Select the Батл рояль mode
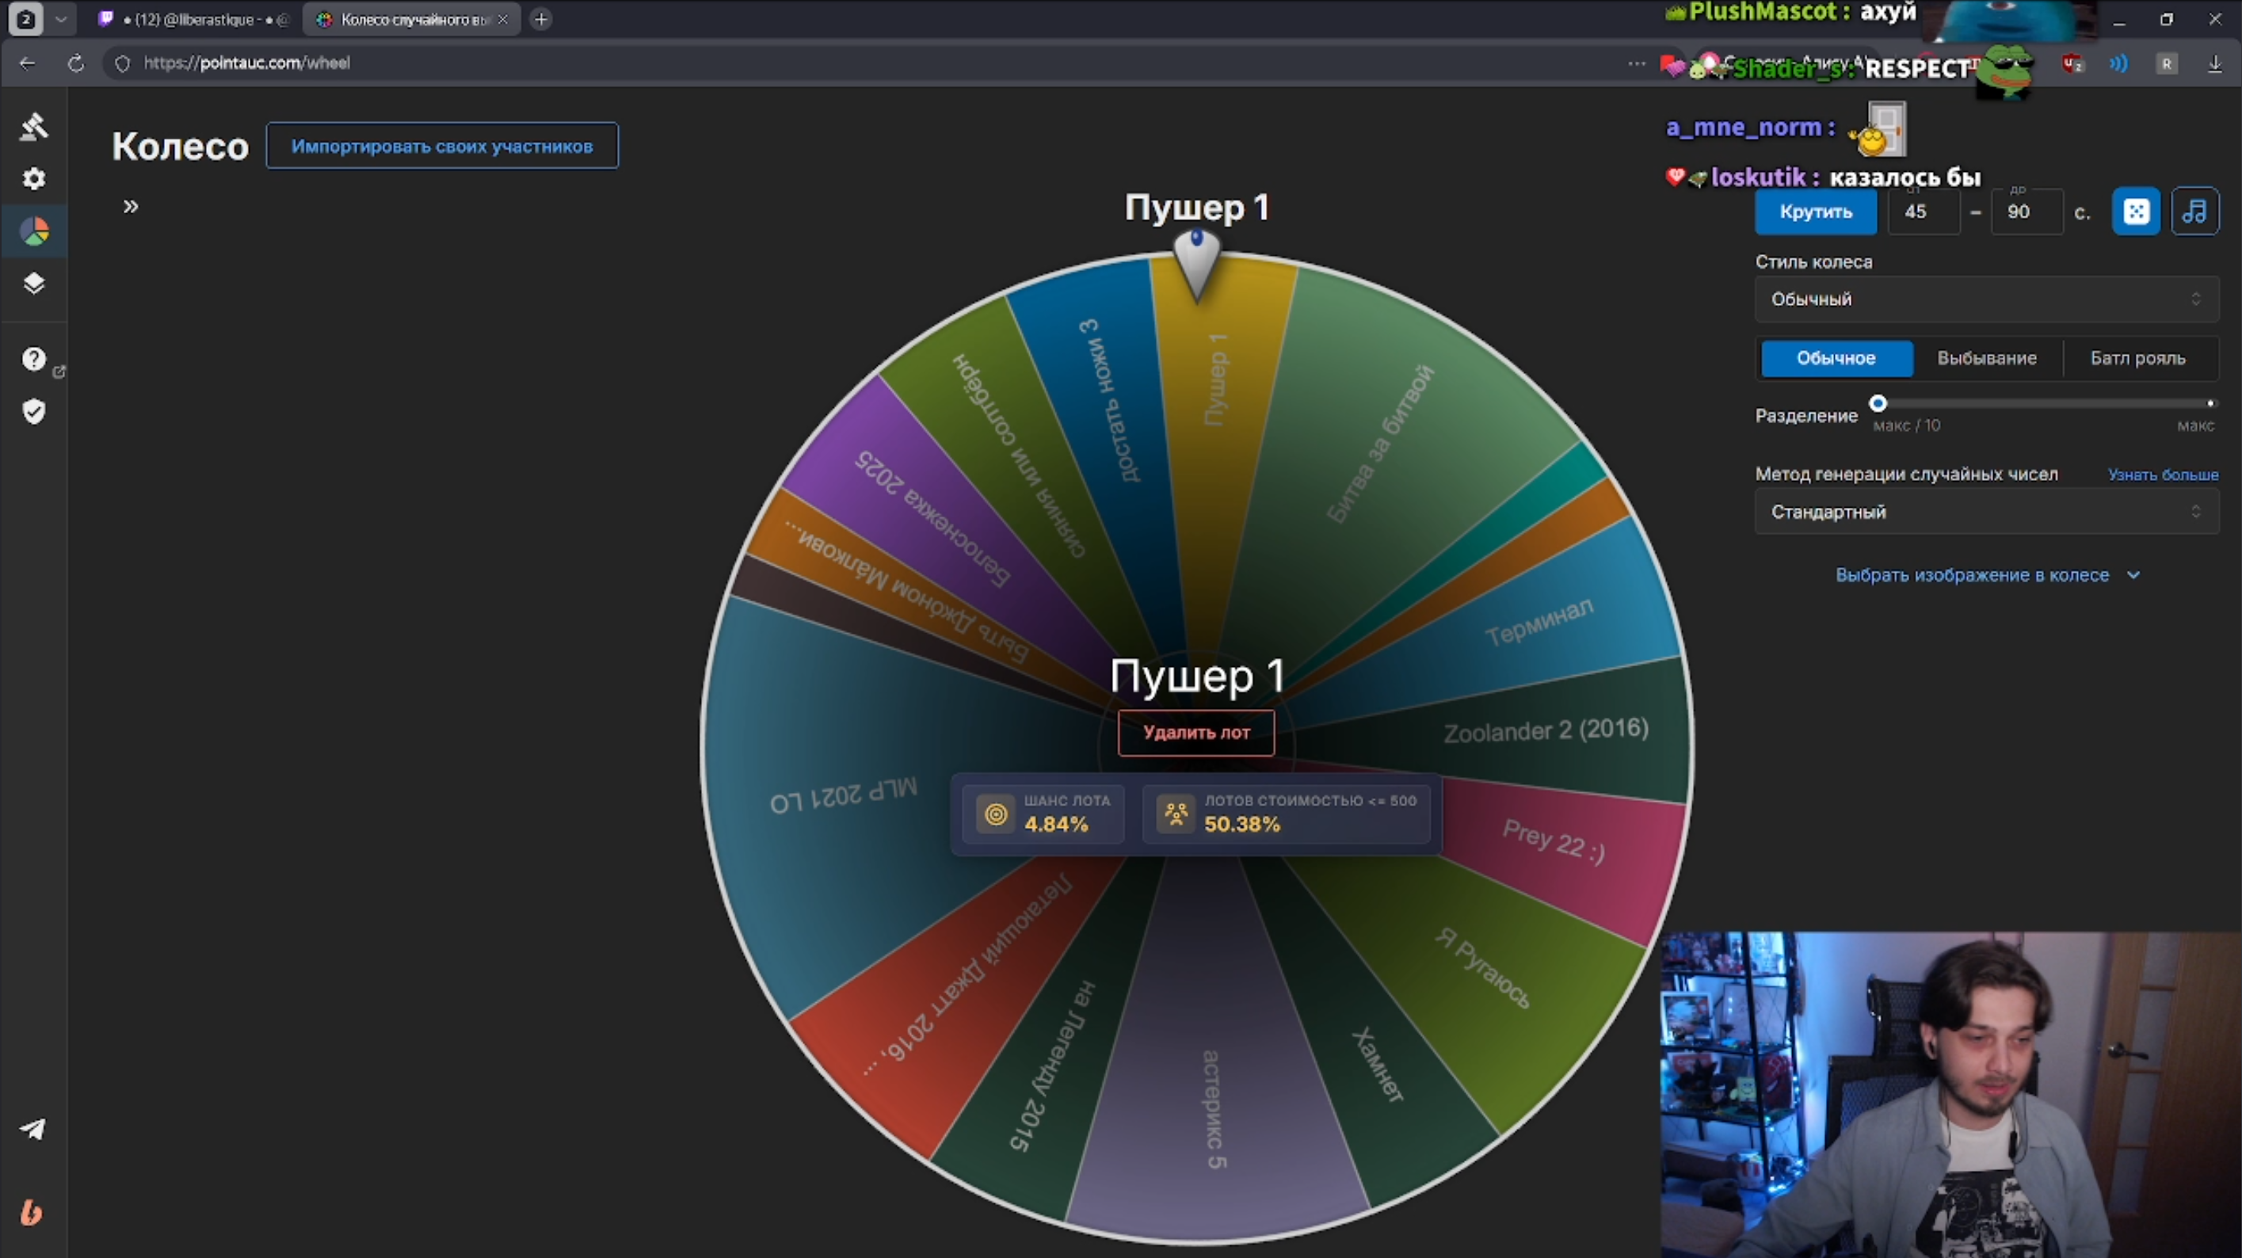Screen dimensions: 2242x1258 point(2137,359)
